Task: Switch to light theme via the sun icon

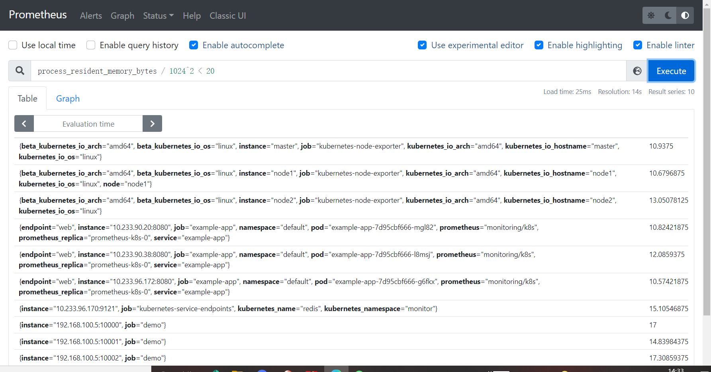Action: coord(651,15)
